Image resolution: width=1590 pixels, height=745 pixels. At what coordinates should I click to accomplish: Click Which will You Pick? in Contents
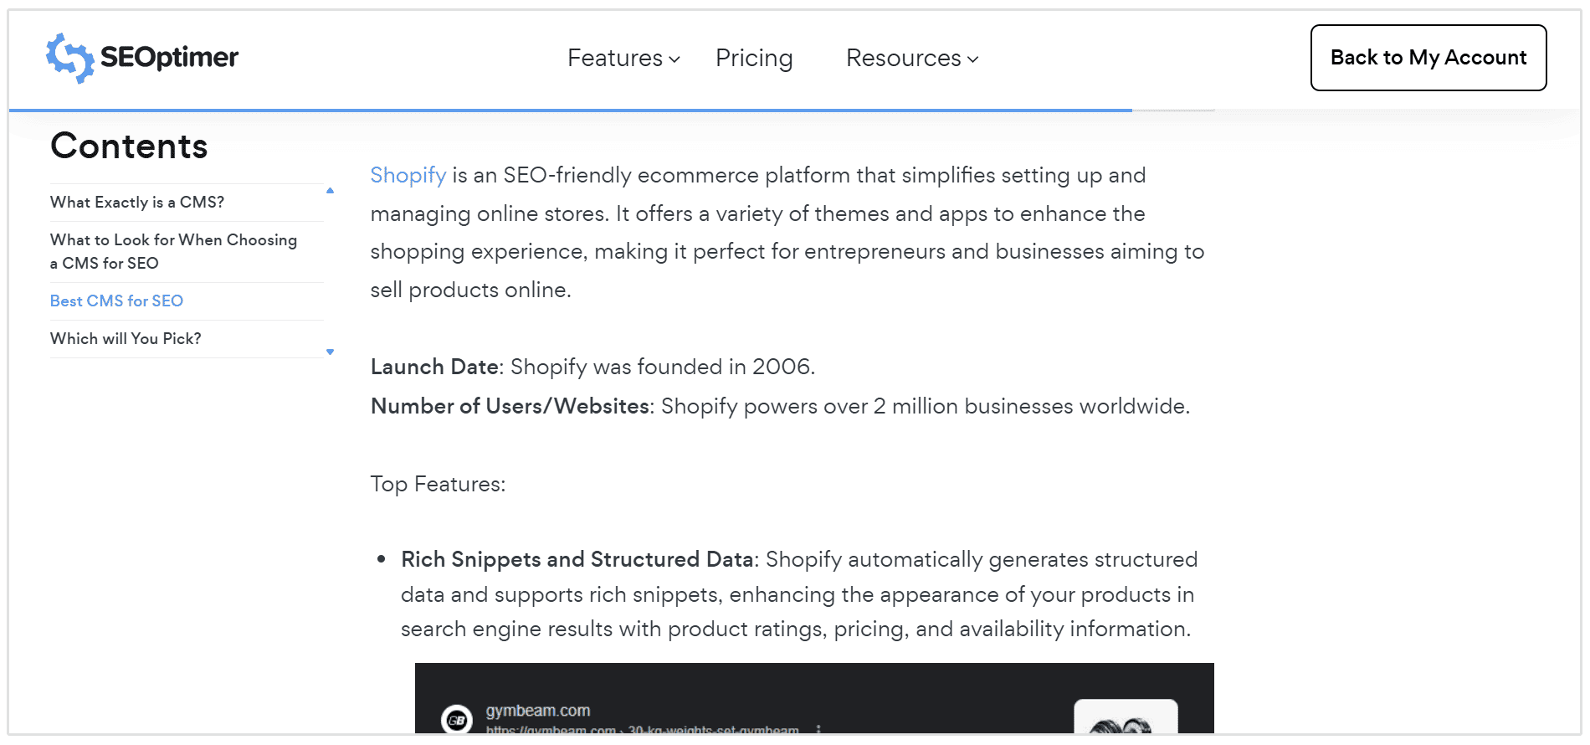point(125,338)
